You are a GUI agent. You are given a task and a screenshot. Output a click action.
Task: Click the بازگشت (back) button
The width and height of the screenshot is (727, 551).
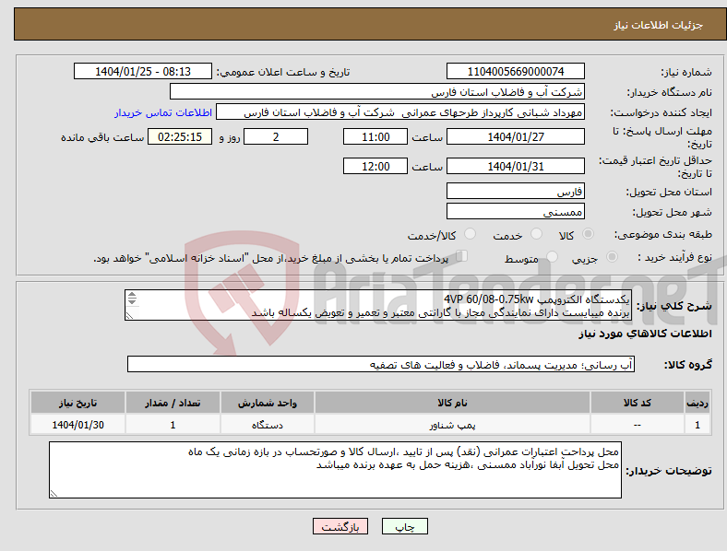(x=340, y=526)
